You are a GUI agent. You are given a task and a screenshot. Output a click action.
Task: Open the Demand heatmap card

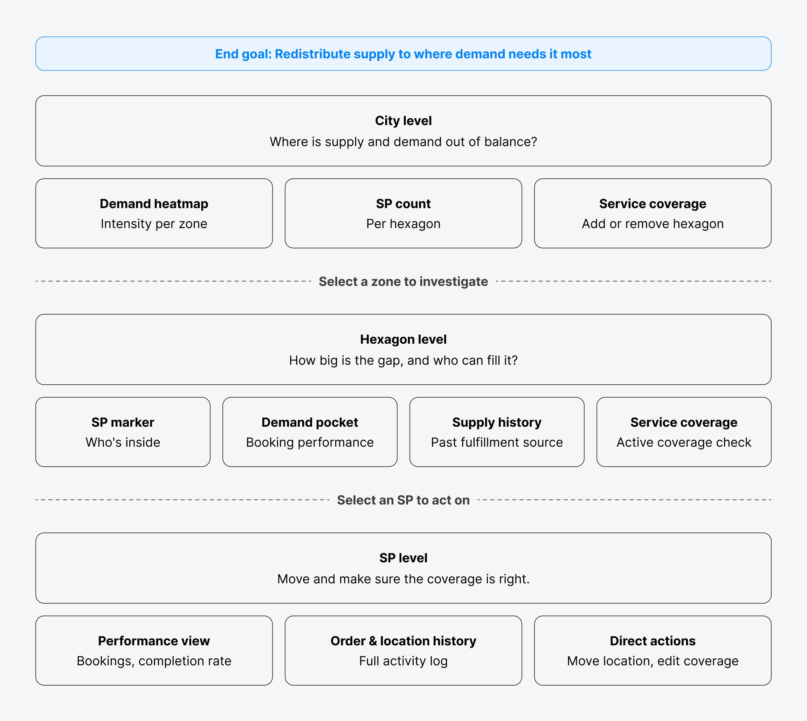[154, 213]
